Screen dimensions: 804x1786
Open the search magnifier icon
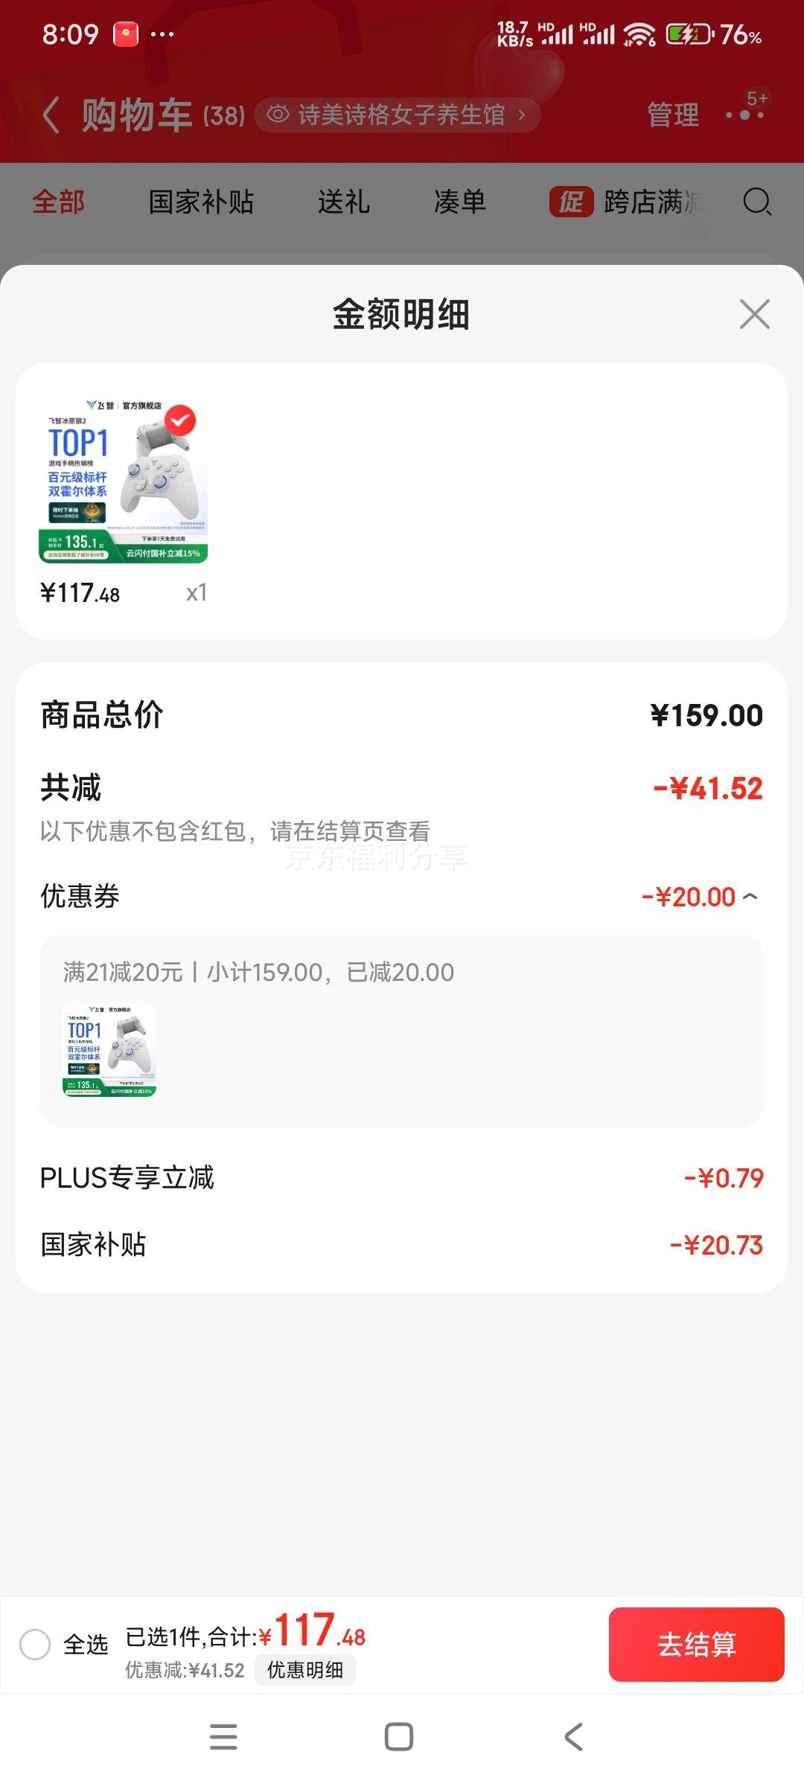(x=757, y=202)
